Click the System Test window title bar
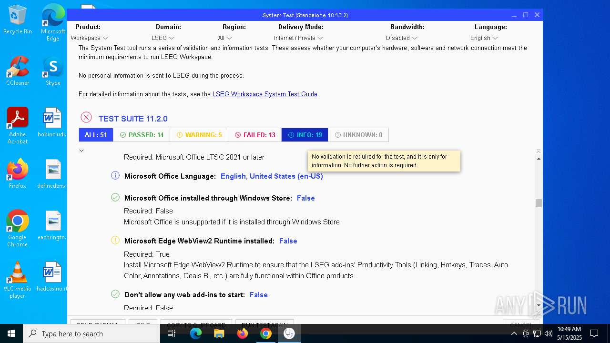 pyautogui.click(x=305, y=15)
